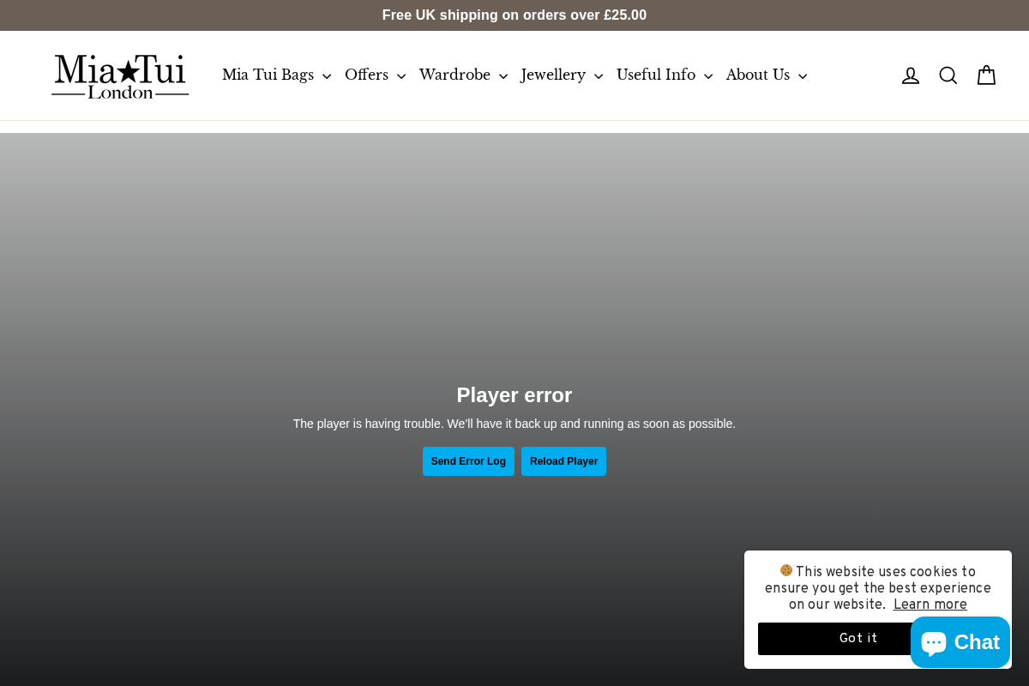
Task: Click the Reload Player button
Action: 563,461
